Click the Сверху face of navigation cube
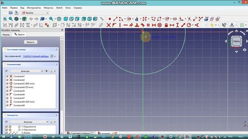248x139 pixels. point(236,41)
